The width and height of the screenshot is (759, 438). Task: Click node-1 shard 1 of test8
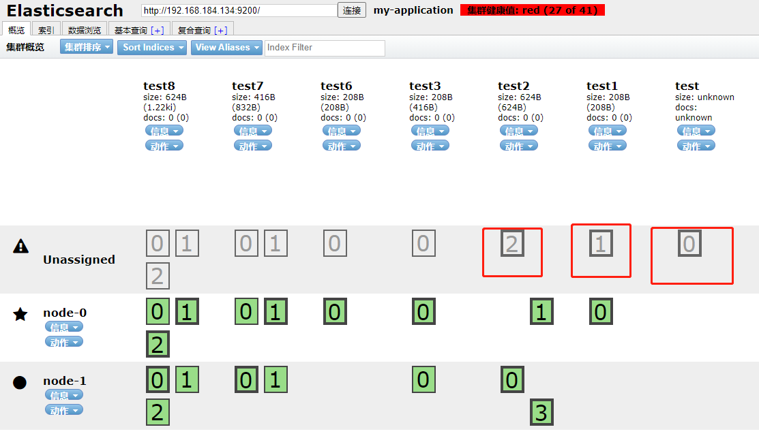(187, 379)
